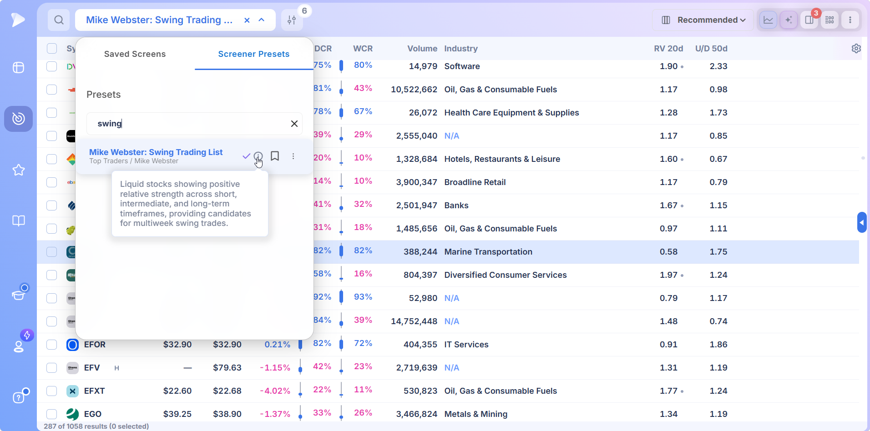The width and height of the screenshot is (870, 431).
Task: Check the EGO row checkbox
Action: [52, 414]
